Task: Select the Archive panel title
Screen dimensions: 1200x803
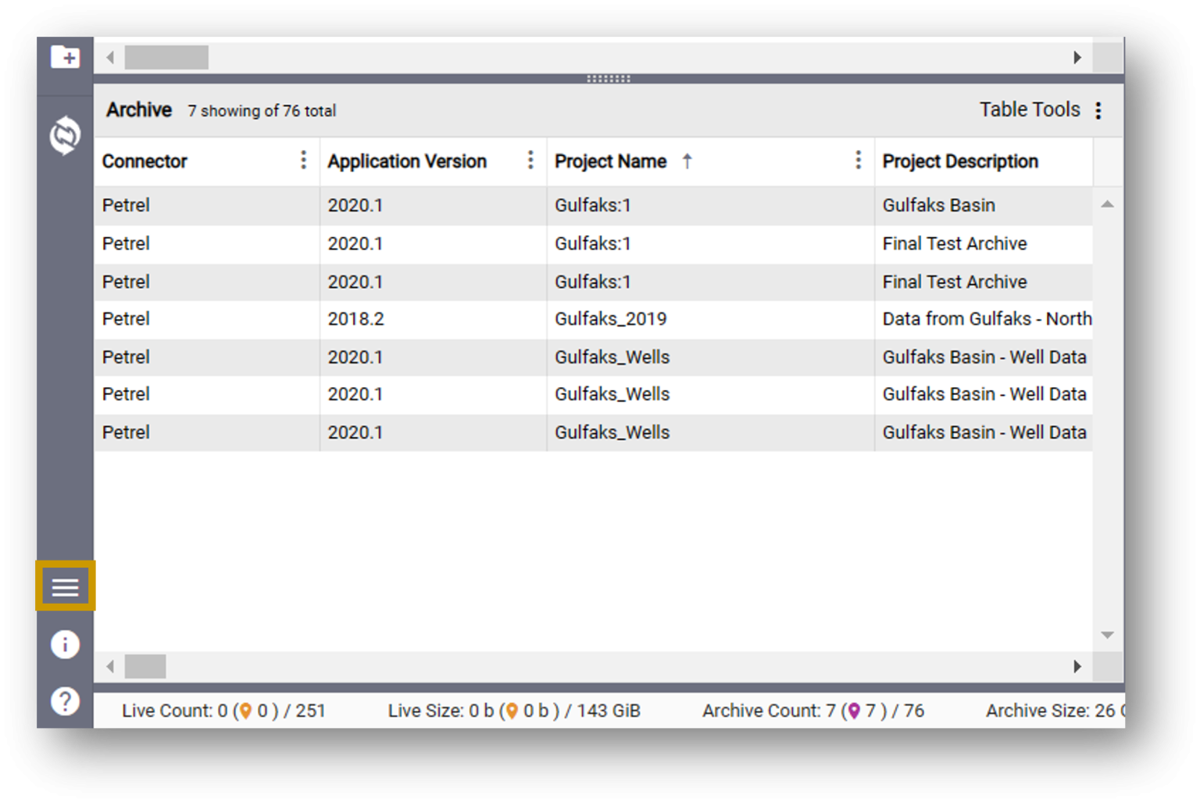Action: [x=139, y=109]
